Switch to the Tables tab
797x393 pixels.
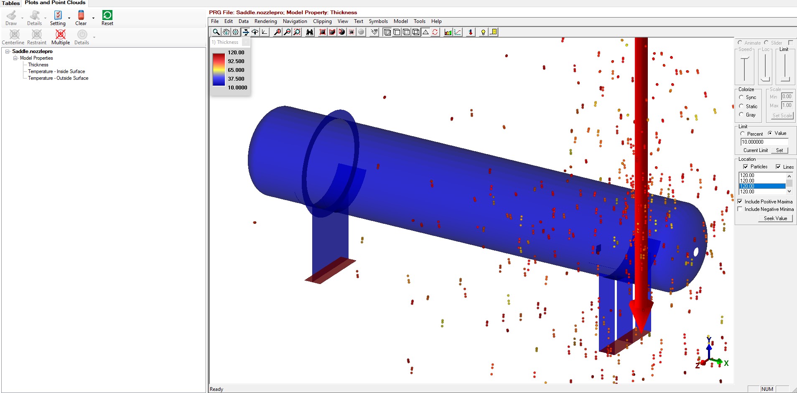pos(11,3)
